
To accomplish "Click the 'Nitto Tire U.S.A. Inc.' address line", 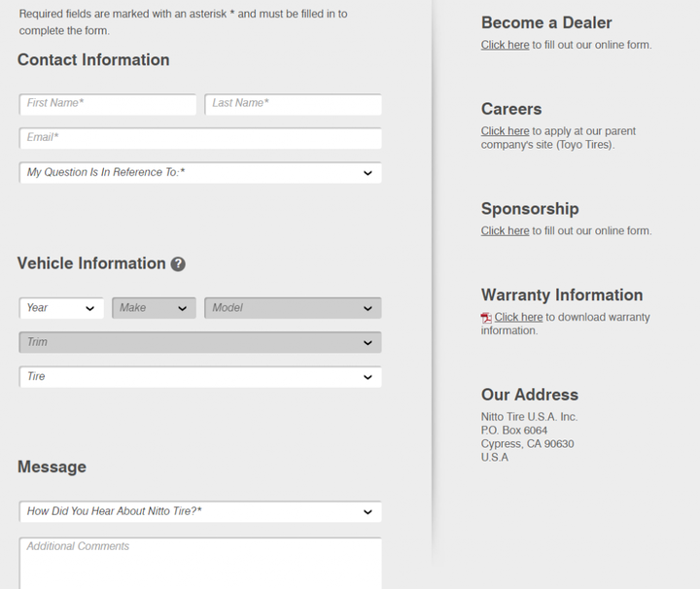I will click(x=529, y=417).
